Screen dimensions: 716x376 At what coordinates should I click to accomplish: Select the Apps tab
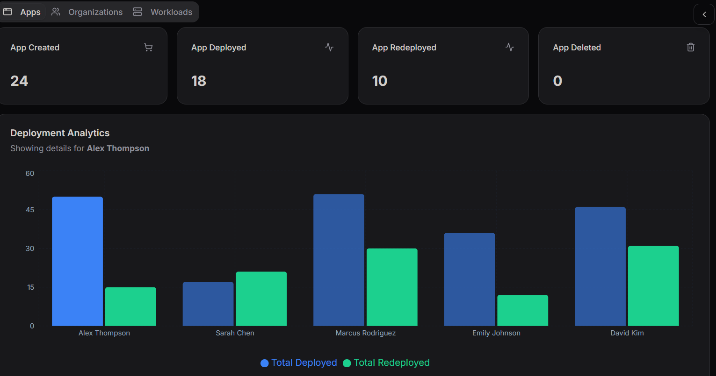(30, 12)
